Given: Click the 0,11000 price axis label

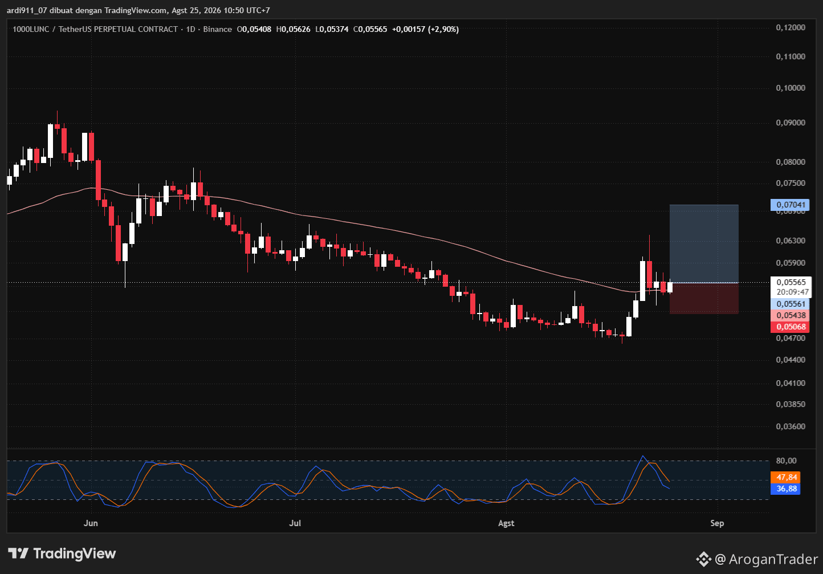Looking at the screenshot, I should 791,56.
